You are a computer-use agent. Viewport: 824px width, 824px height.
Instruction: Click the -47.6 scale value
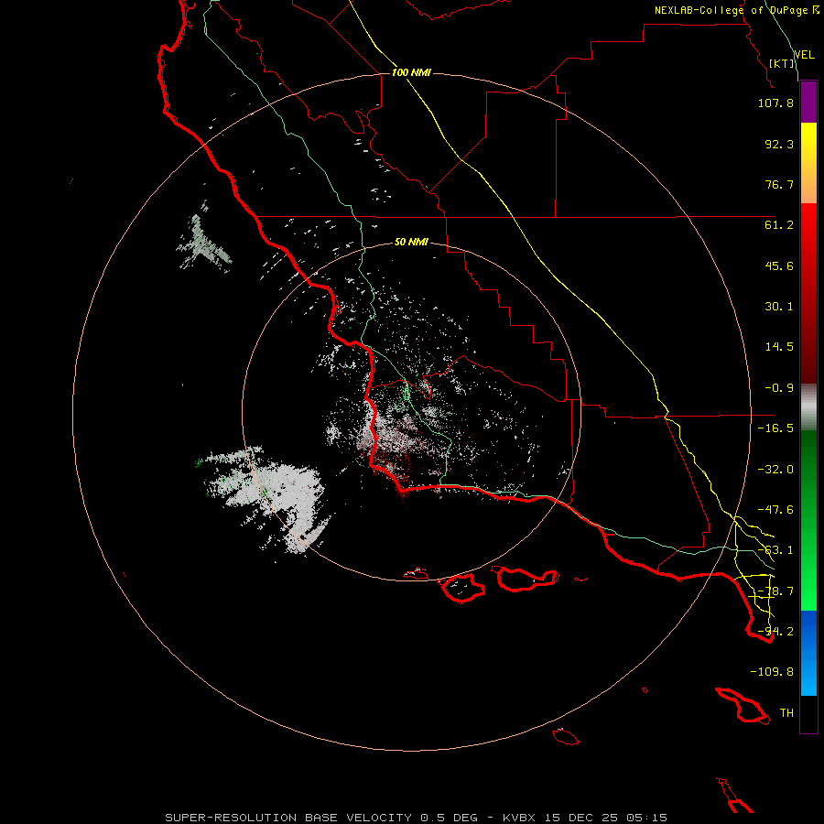tap(775, 510)
